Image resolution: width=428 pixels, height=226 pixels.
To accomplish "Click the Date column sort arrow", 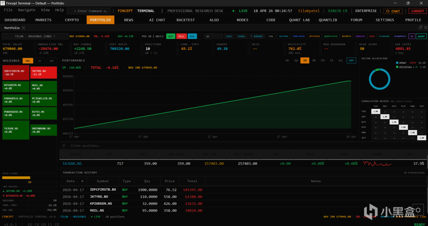I will (82, 181).
